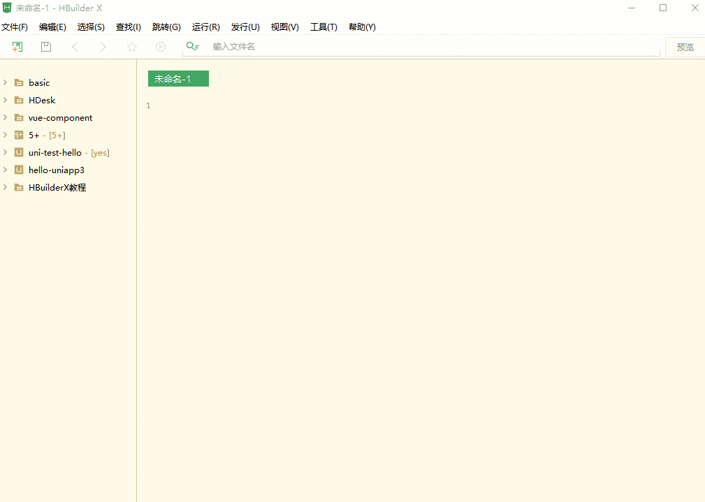This screenshot has height=502, width=705.
Task: Click the uni-test-hello project icon
Action: (19, 152)
